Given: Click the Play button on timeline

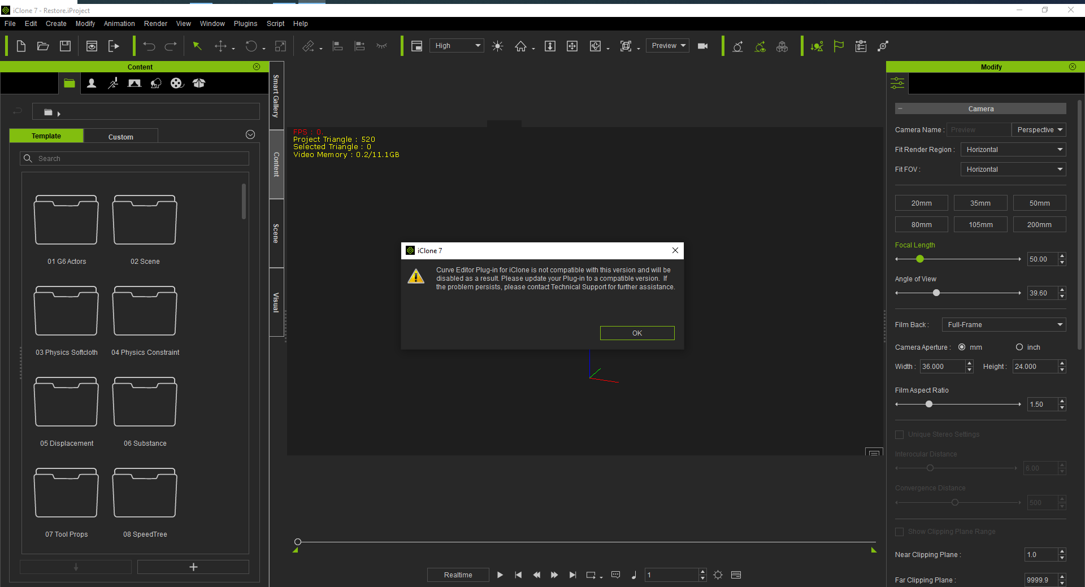Looking at the screenshot, I should [500, 575].
